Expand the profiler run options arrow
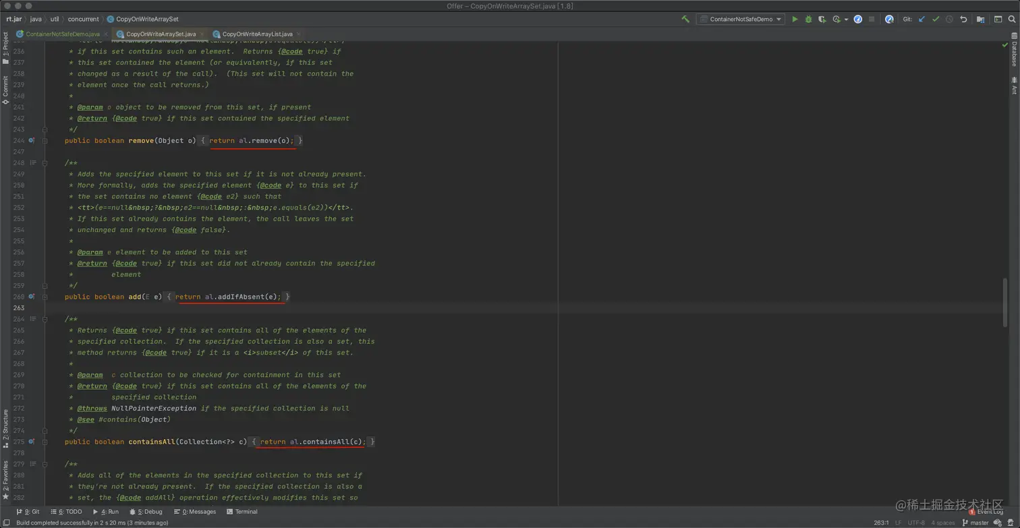The width and height of the screenshot is (1020, 528). point(846,20)
